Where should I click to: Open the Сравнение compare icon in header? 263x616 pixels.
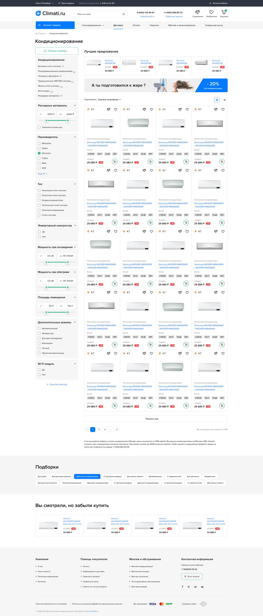pos(197,12)
